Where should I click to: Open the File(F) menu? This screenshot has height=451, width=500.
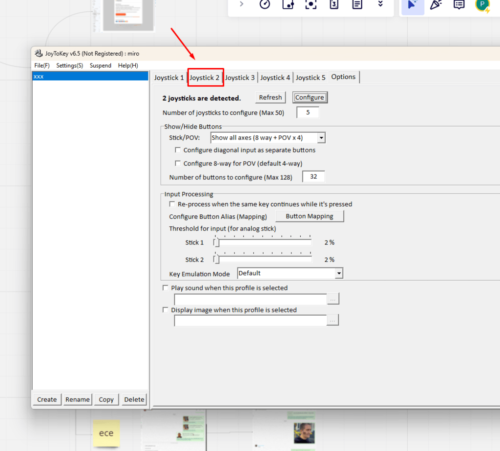(42, 66)
